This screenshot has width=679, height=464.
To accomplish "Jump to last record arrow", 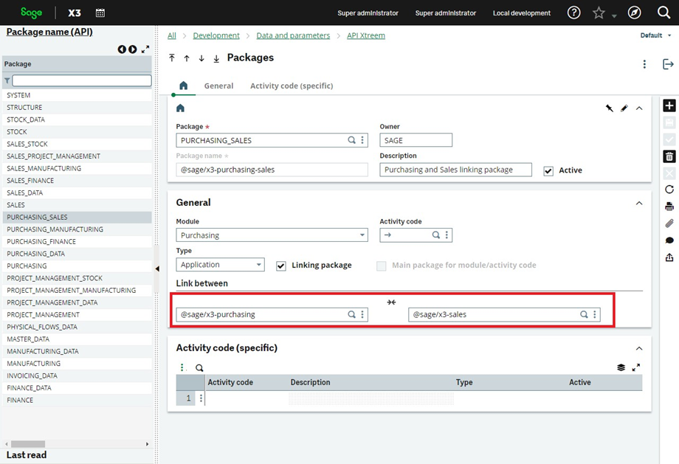I will coord(216,58).
